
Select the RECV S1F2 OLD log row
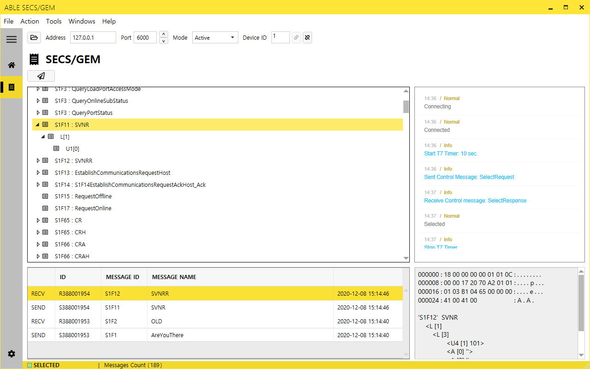(215, 321)
